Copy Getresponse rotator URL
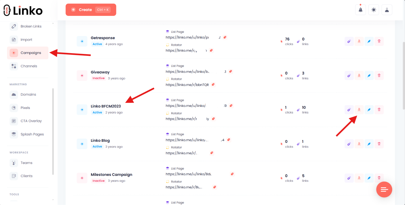 (211, 50)
